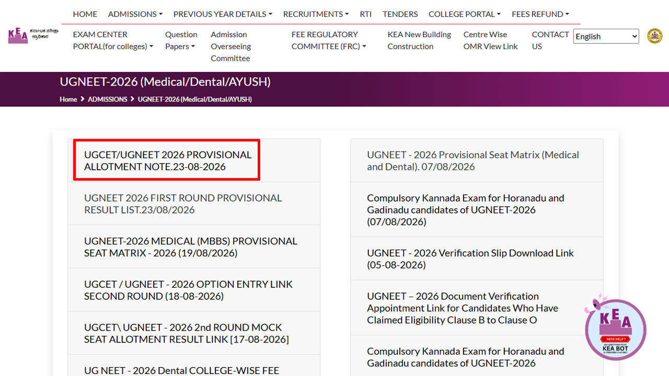Click ADMISSIONS in the breadcrumb

108,99
